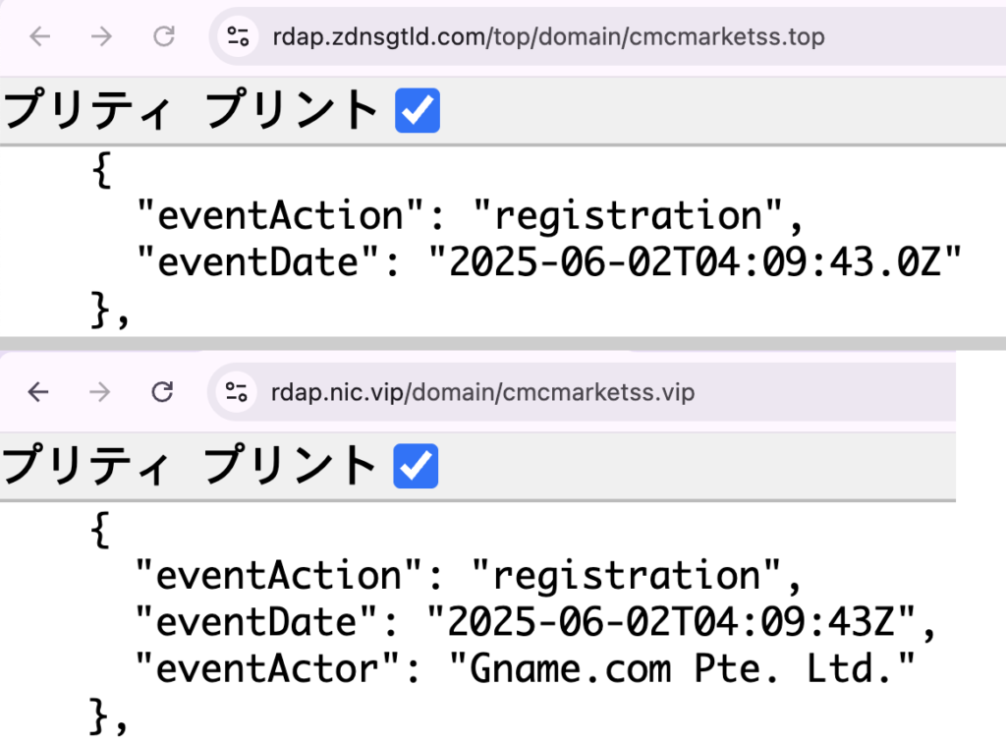The image size is (1006, 744).
Task: Click "registration" value in the cmcmarketss.top JSON
Action: coord(628,215)
